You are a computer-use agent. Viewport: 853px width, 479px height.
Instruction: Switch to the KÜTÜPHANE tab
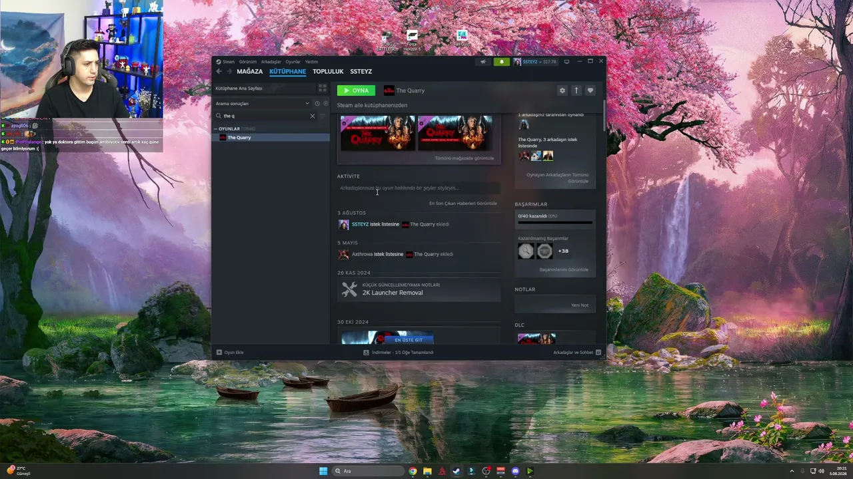[288, 71]
